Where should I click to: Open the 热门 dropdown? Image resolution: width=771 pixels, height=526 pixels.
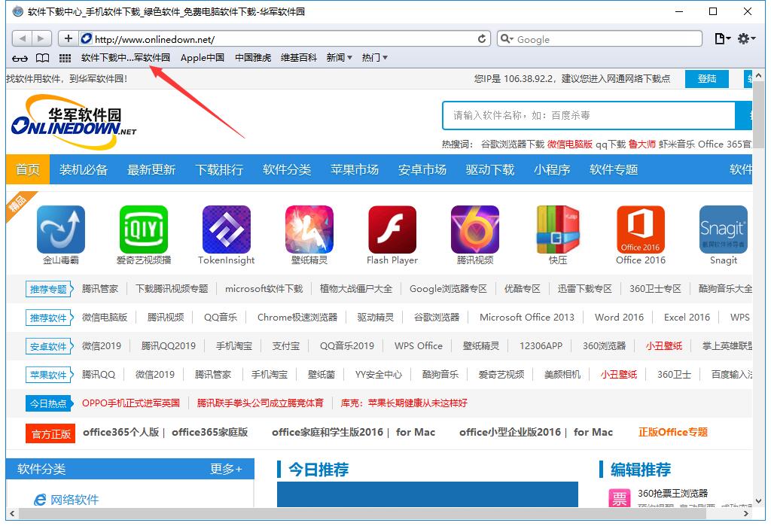coord(374,57)
